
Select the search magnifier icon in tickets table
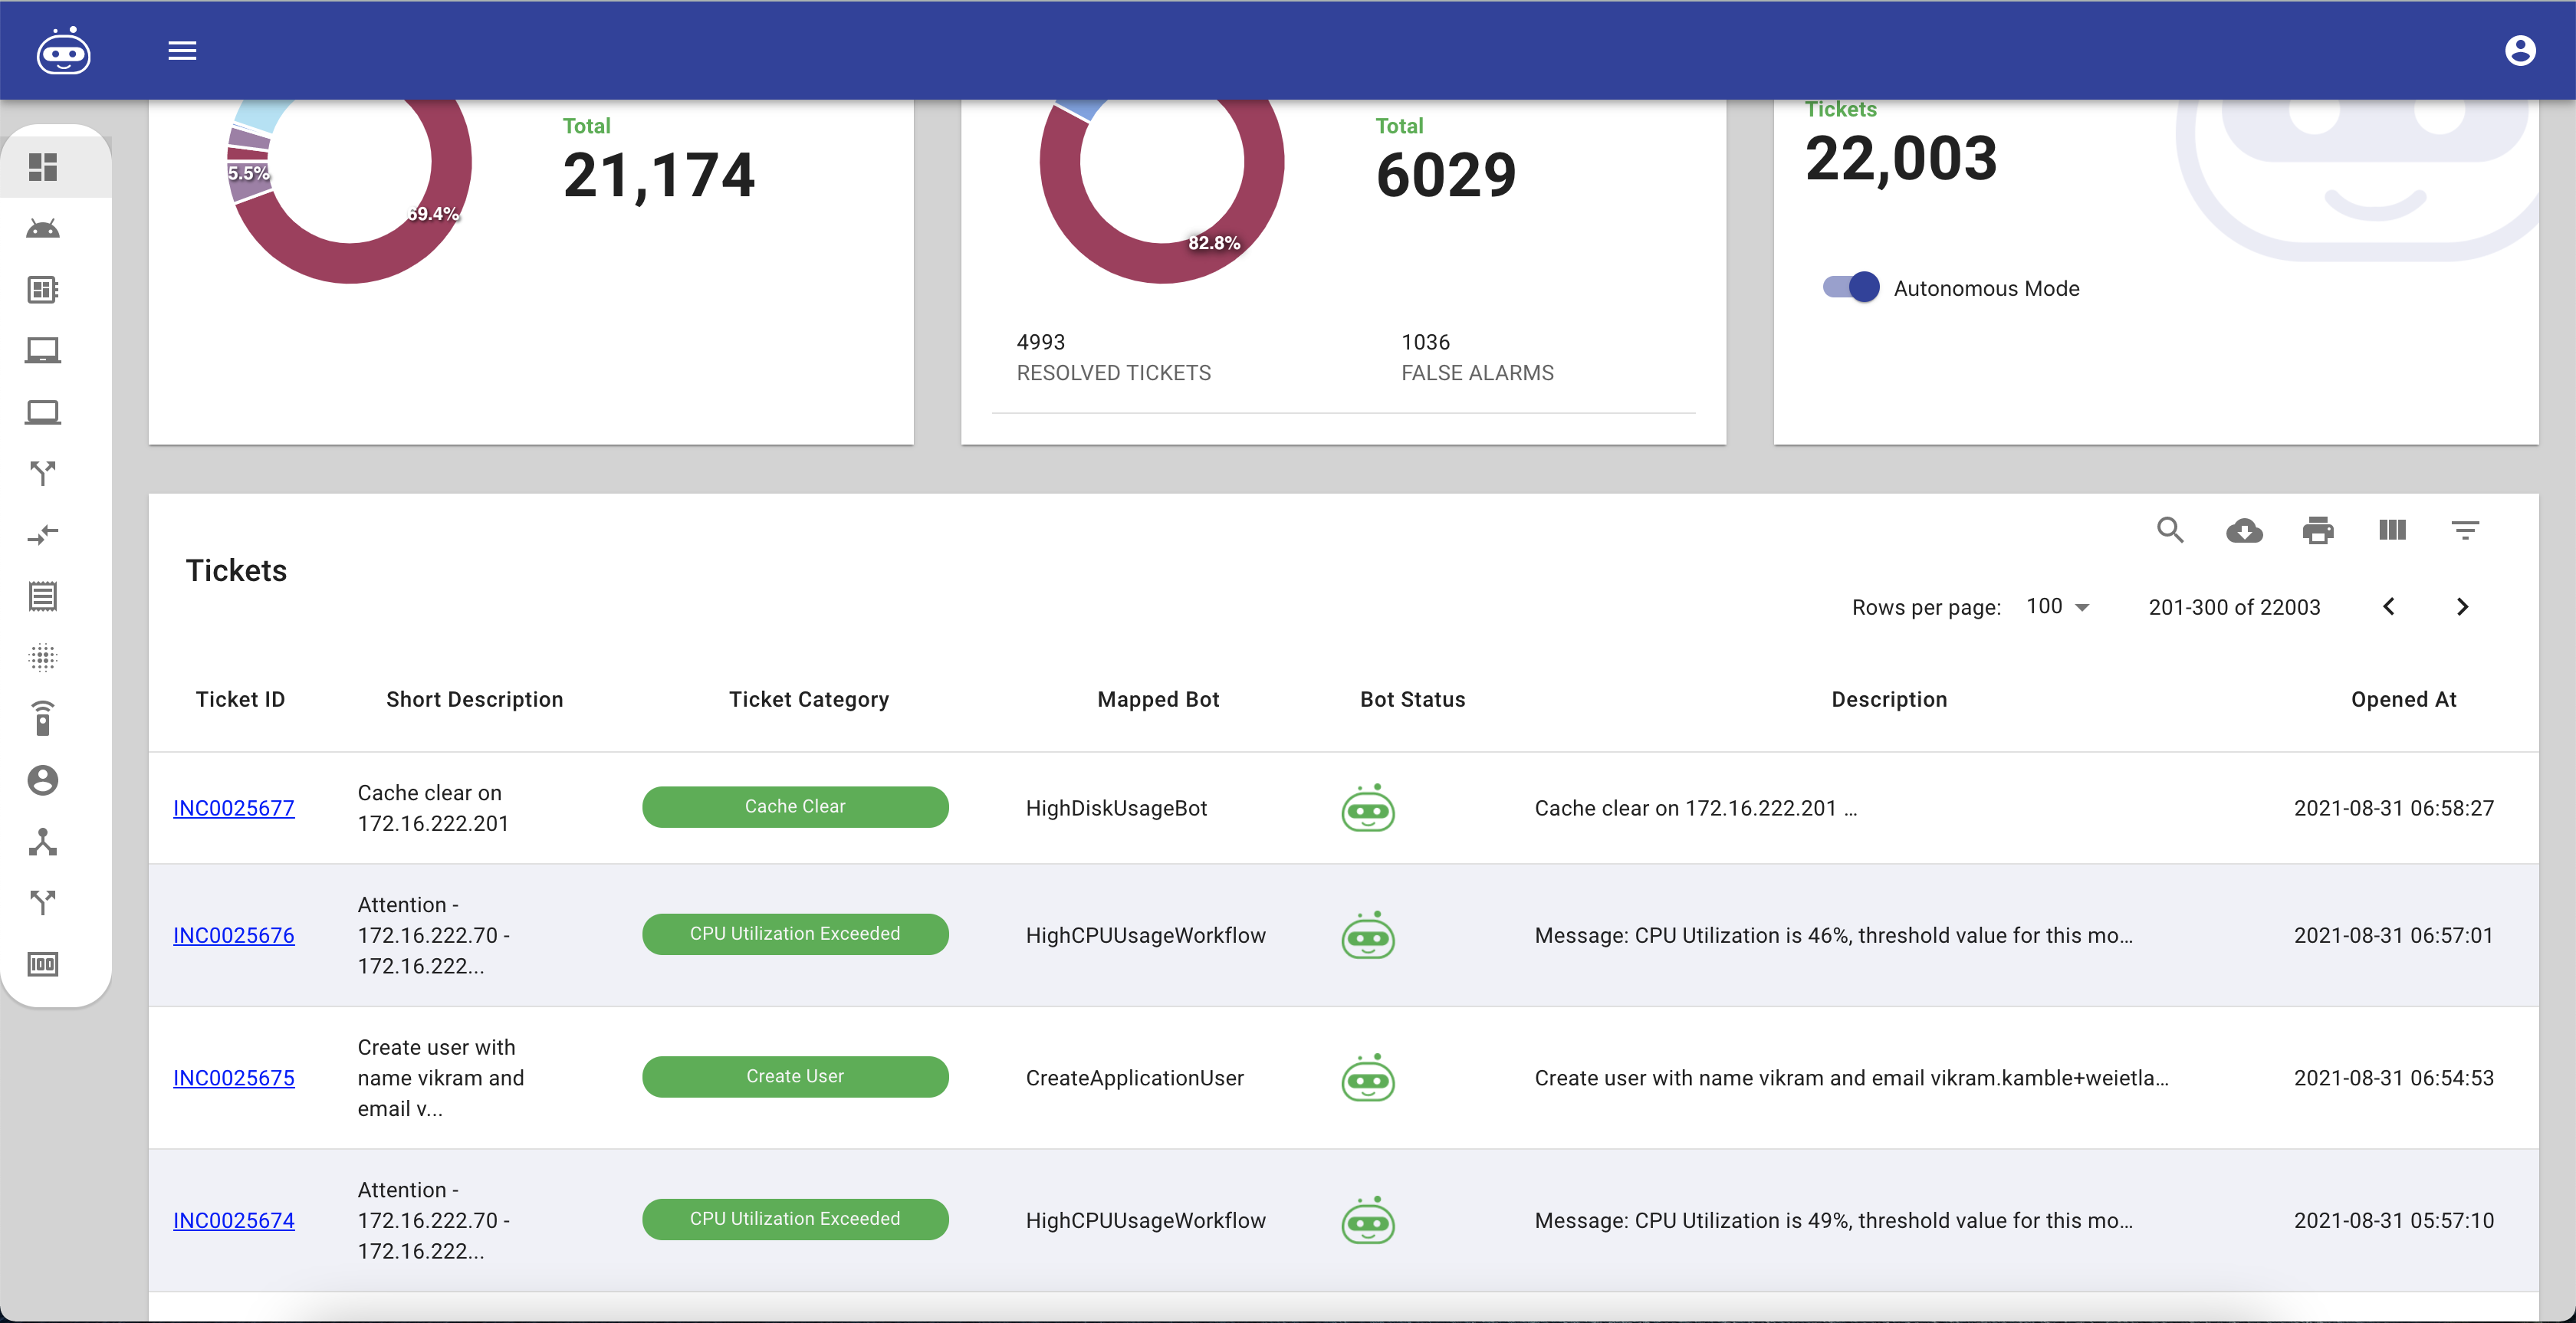[x=2171, y=530]
